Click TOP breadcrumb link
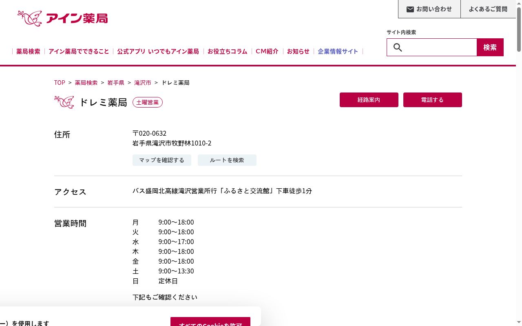This screenshot has width=522, height=326. (x=60, y=83)
